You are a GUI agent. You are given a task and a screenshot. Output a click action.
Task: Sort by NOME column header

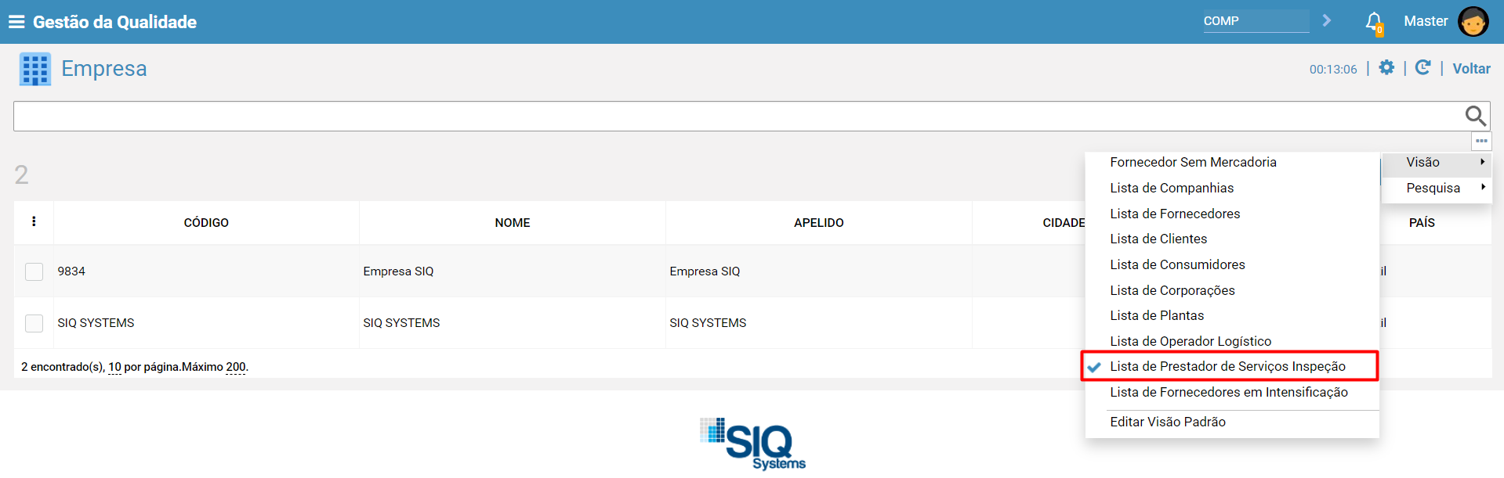coord(513,223)
